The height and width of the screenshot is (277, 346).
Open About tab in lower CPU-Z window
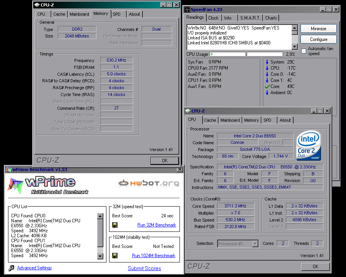(285, 120)
